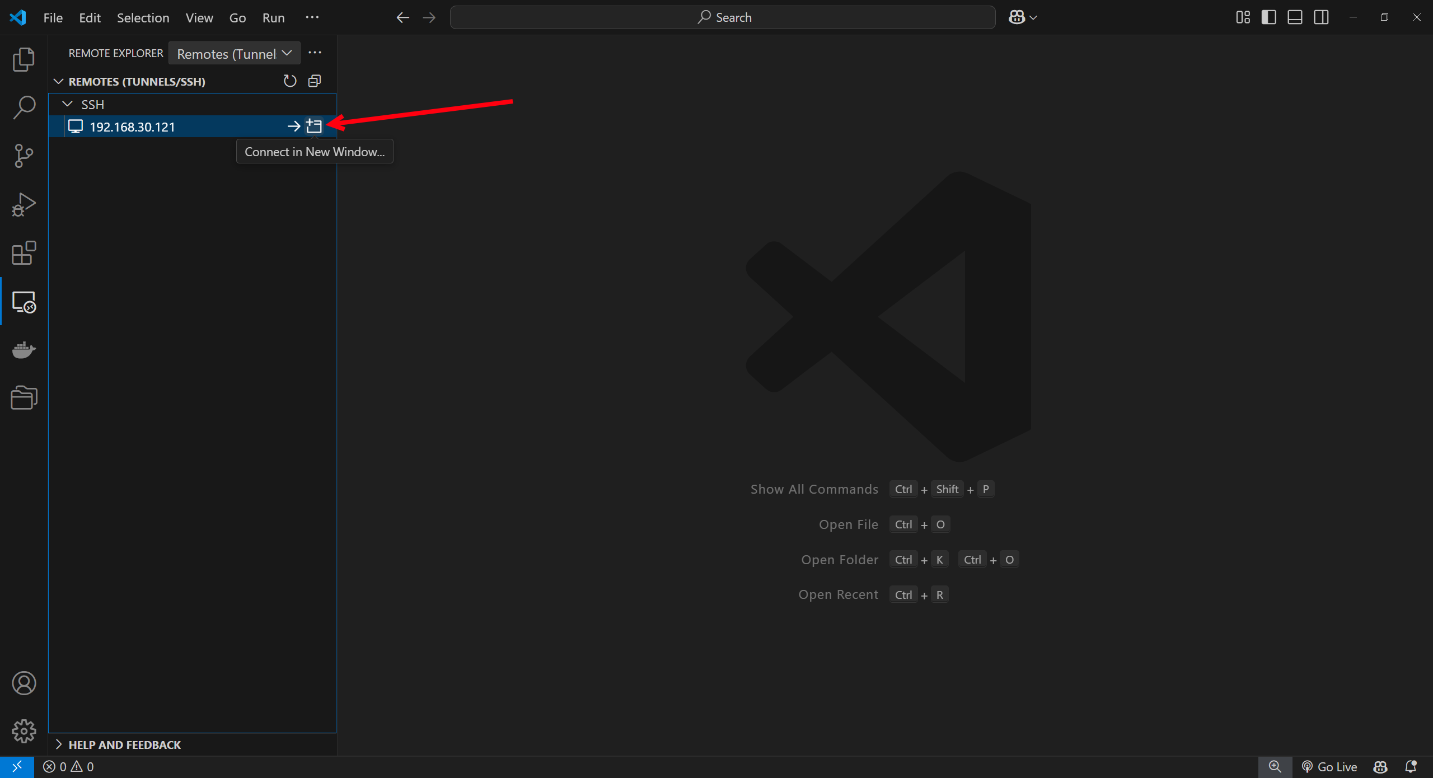Open the Explorer view in the activity bar
The height and width of the screenshot is (778, 1433).
coord(24,59)
